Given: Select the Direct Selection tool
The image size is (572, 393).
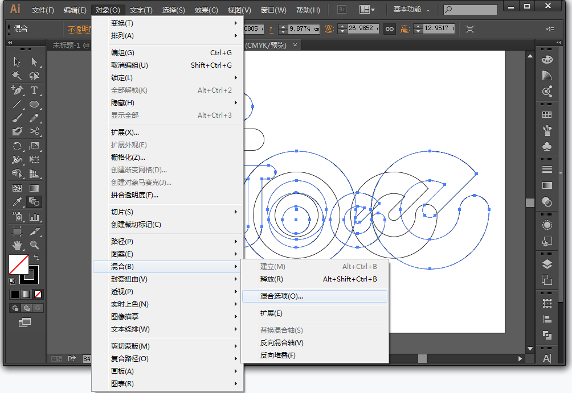Looking at the screenshot, I should click(x=34, y=61).
